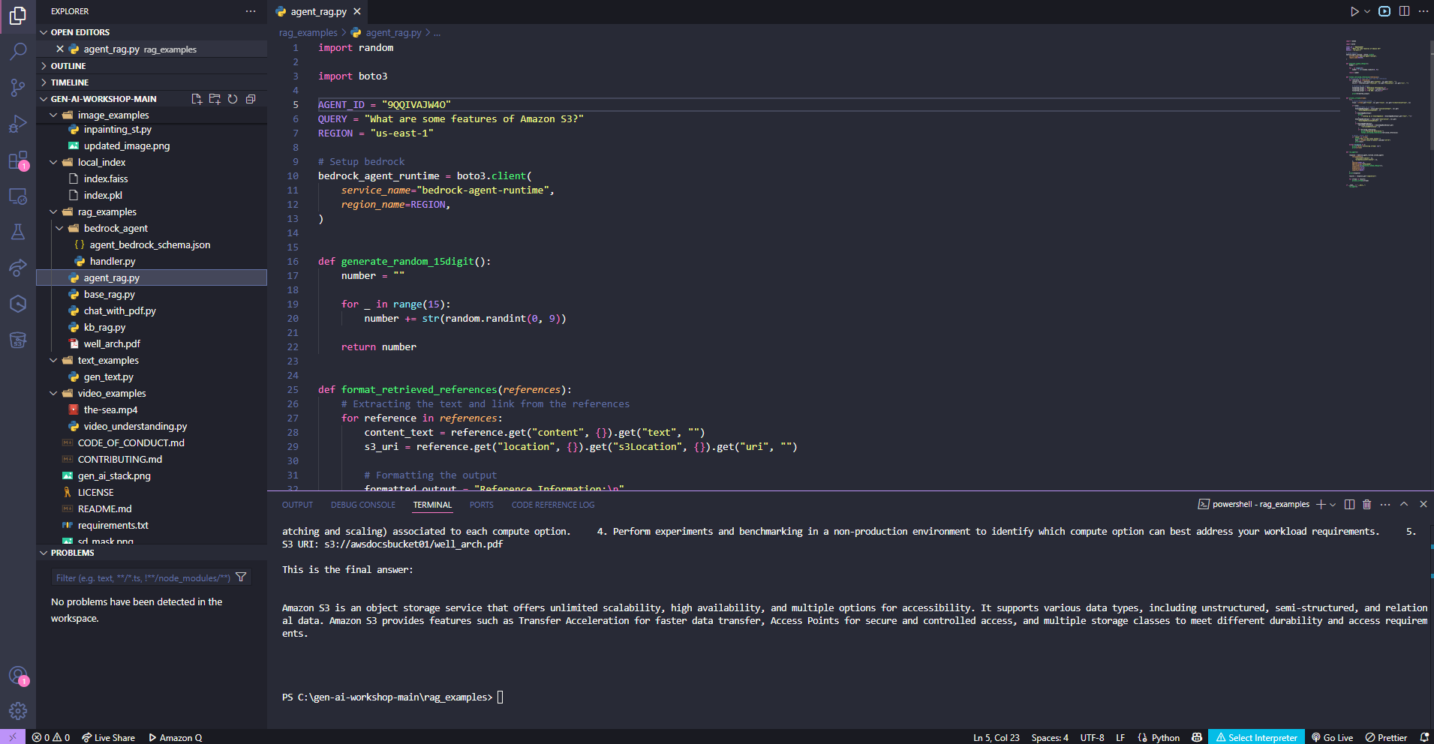Open the Copilot status icon
Image resolution: width=1434 pixels, height=744 pixels.
1197,737
